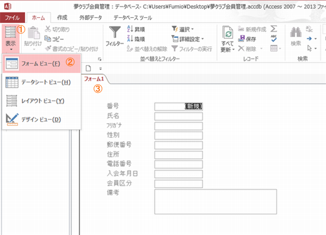This screenshot has height=235, width=326.
Task: Open the ファイル tab
Action: [13, 17]
